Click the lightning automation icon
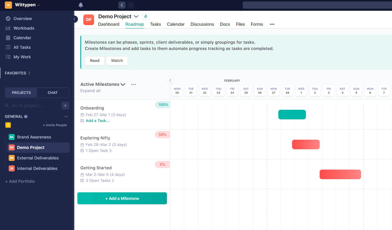392x230 pixels. [146, 16]
